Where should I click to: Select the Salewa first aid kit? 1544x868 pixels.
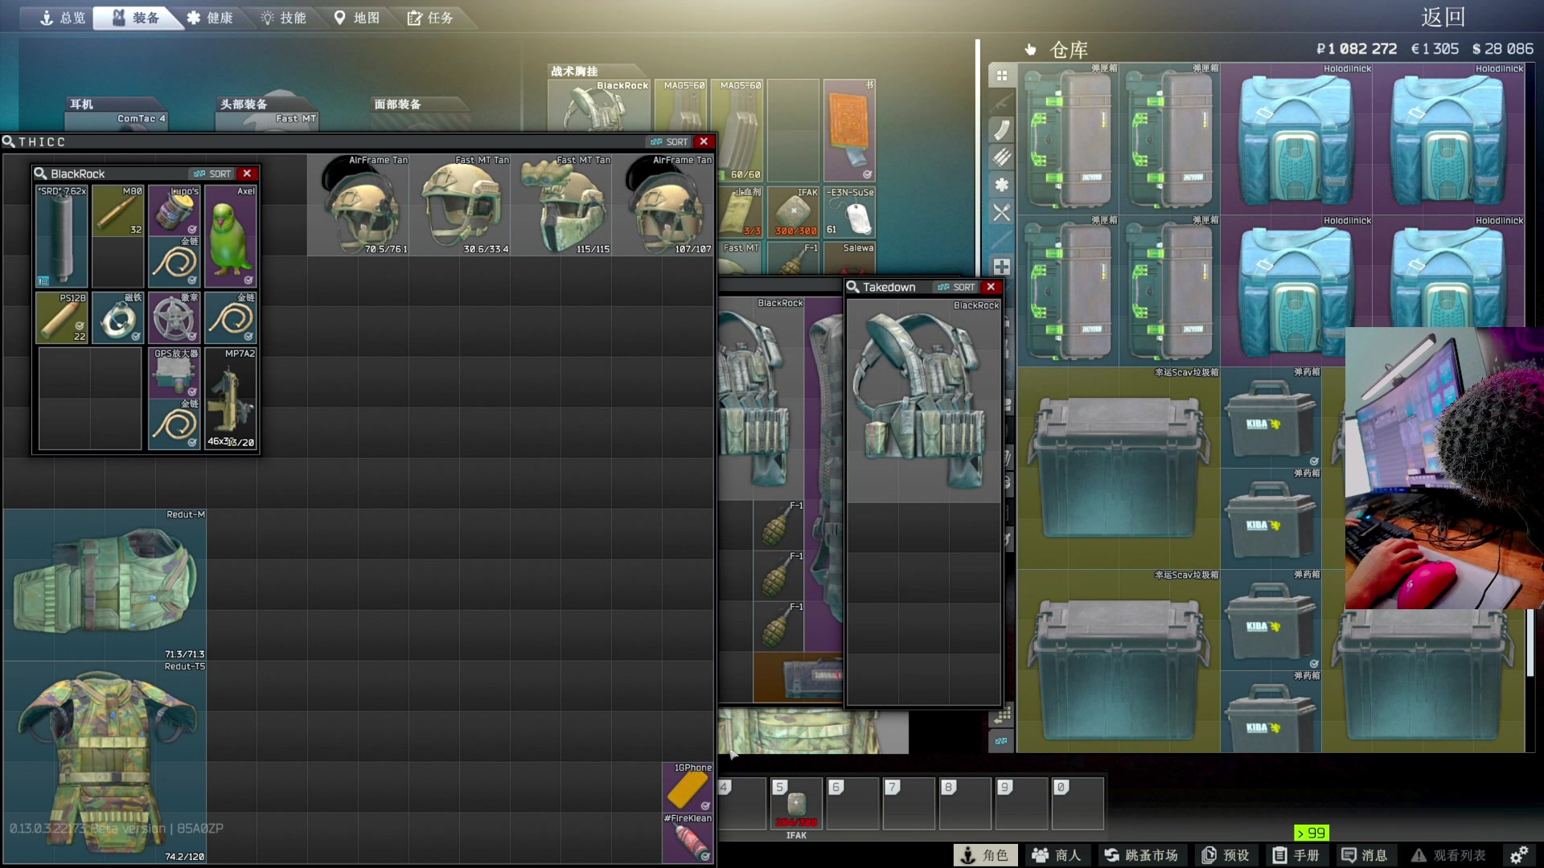point(849,257)
